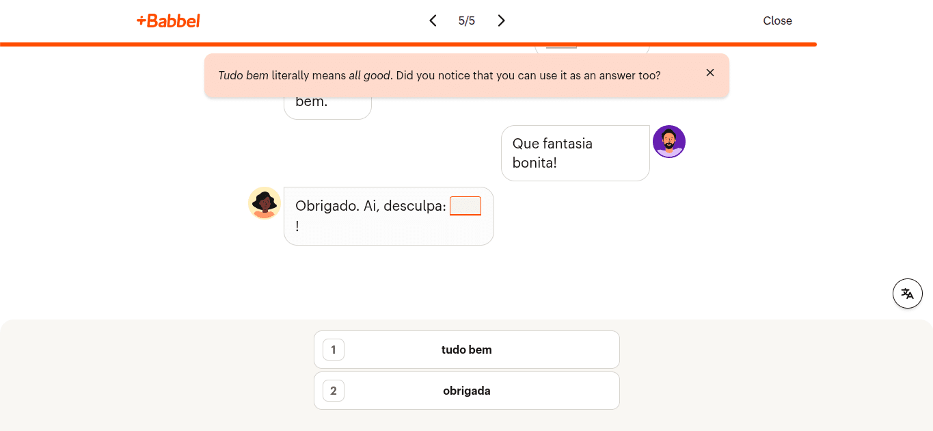Dismiss the Tudo bem tip notification

pos(709,73)
